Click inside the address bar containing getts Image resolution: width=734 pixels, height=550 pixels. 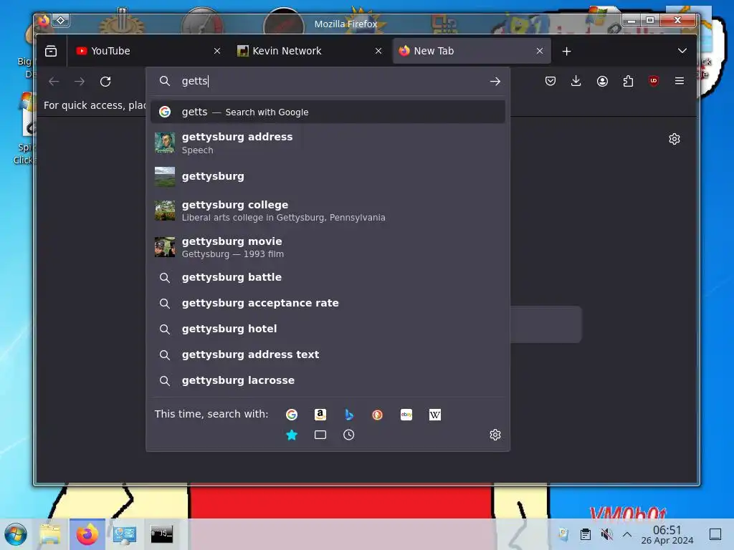[328, 82]
